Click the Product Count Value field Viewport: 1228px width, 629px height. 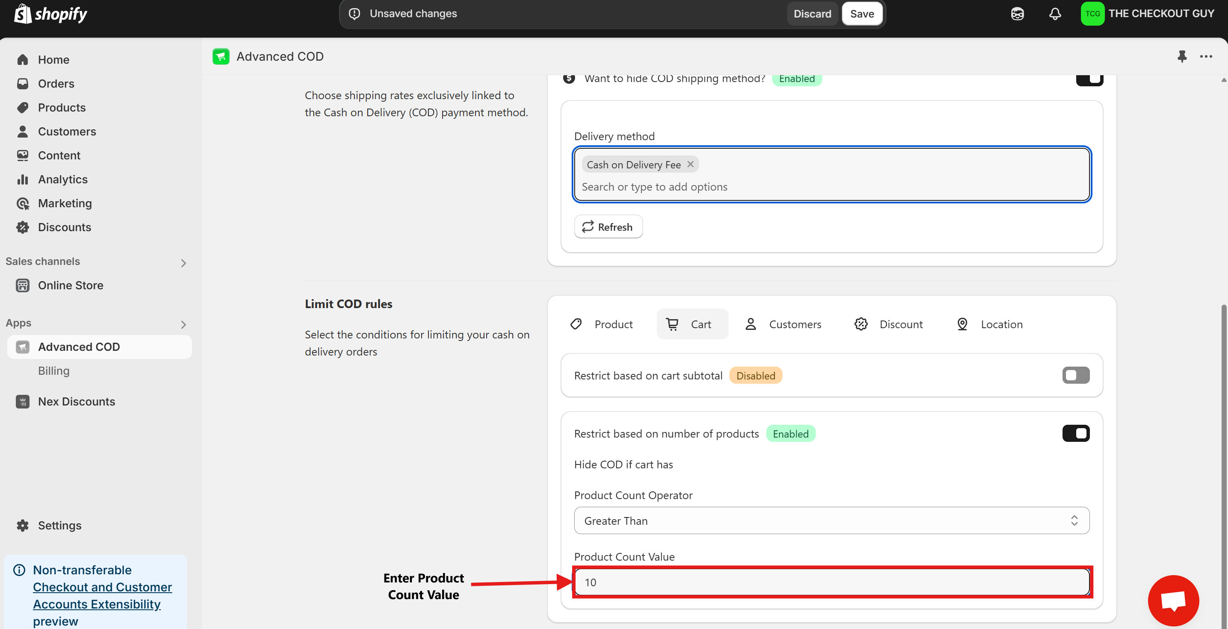pyautogui.click(x=831, y=582)
